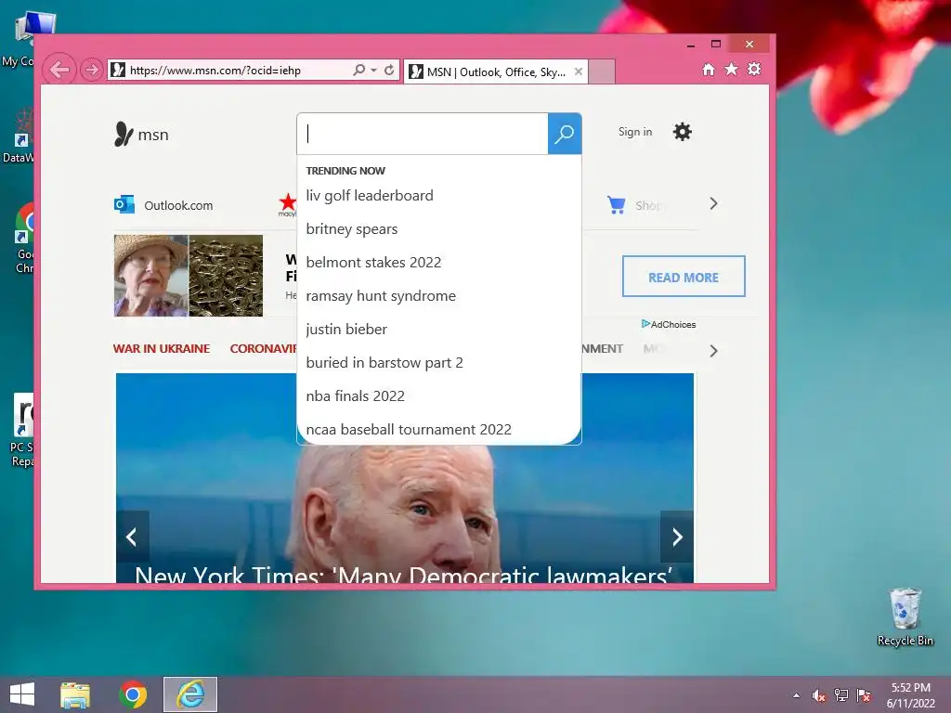Open a new blank tab
This screenshot has width=951, height=713.
coord(602,71)
